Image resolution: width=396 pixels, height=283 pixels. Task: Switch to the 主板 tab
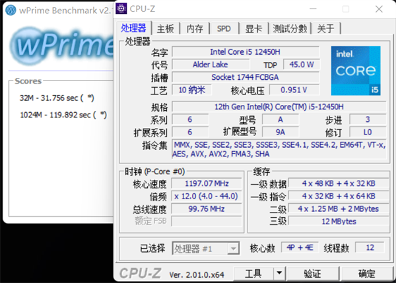point(165,28)
